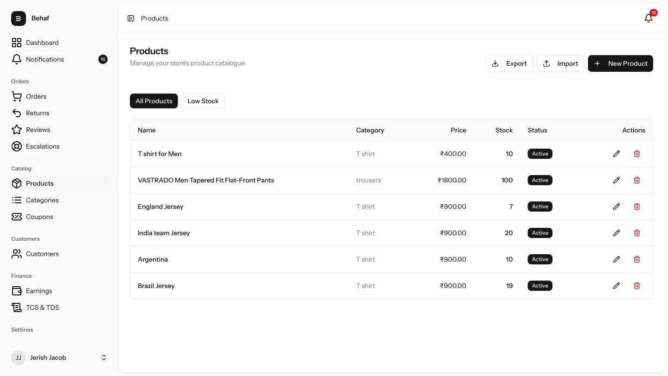
Task: Open notifications bell in top bar
Action: pyautogui.click(x=649, y=19)
